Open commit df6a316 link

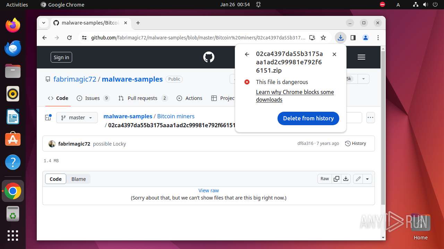(305, 143)
